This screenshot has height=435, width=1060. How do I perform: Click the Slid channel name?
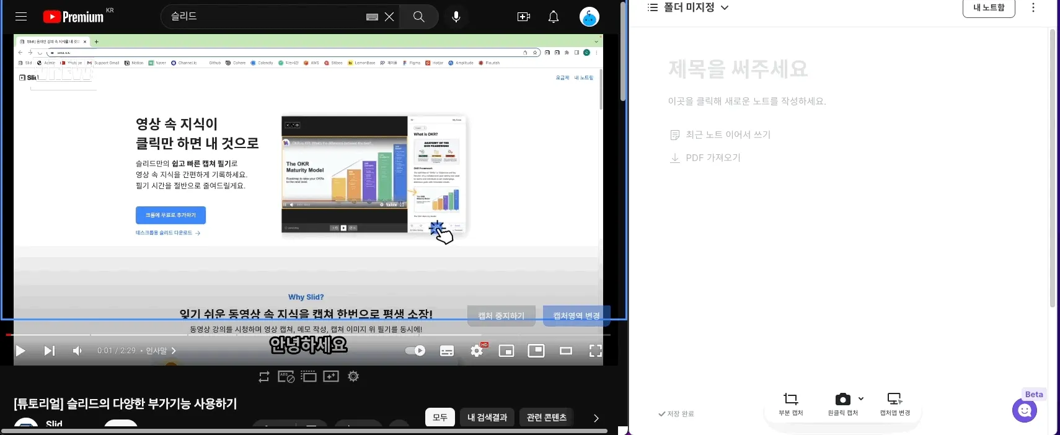tap(54, 424)
